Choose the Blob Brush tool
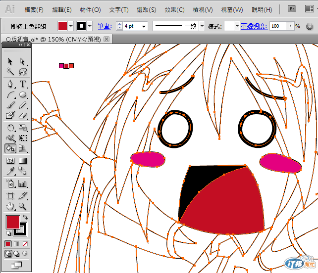Viewport: 318px width, 273px height. 10,115
